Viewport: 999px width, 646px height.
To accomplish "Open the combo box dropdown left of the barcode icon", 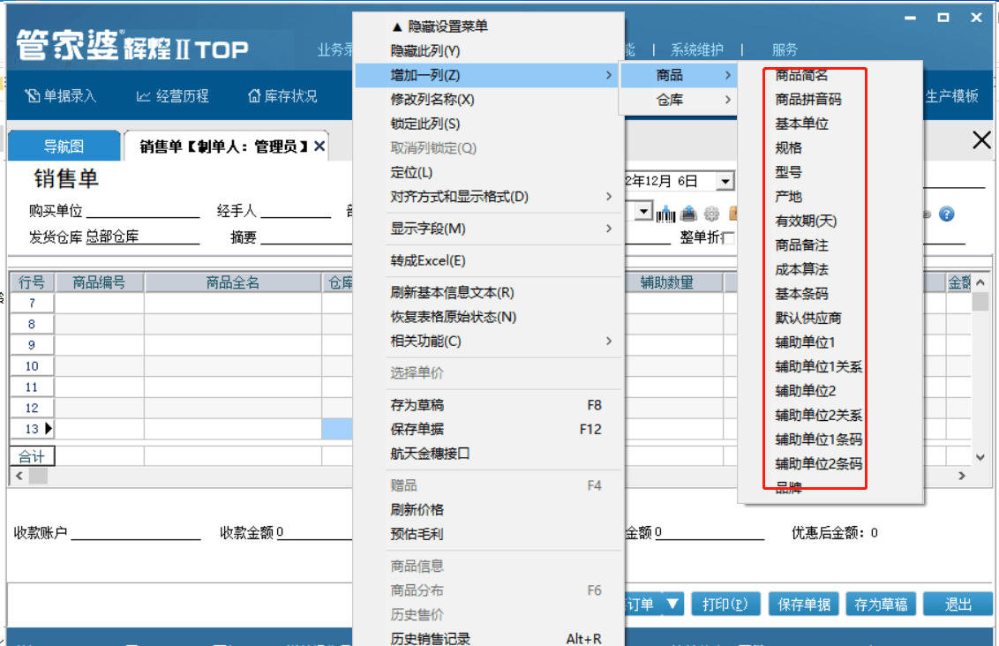I will (644, 211).
